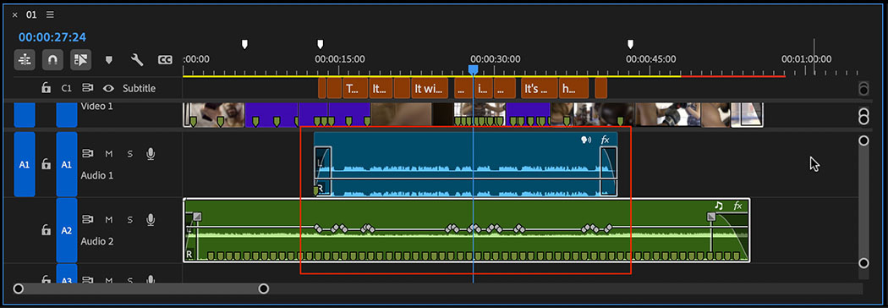Toggle the Subtitle track eye visibility
Viewport: 888px width, 308px height.
(x=107, y=88)
